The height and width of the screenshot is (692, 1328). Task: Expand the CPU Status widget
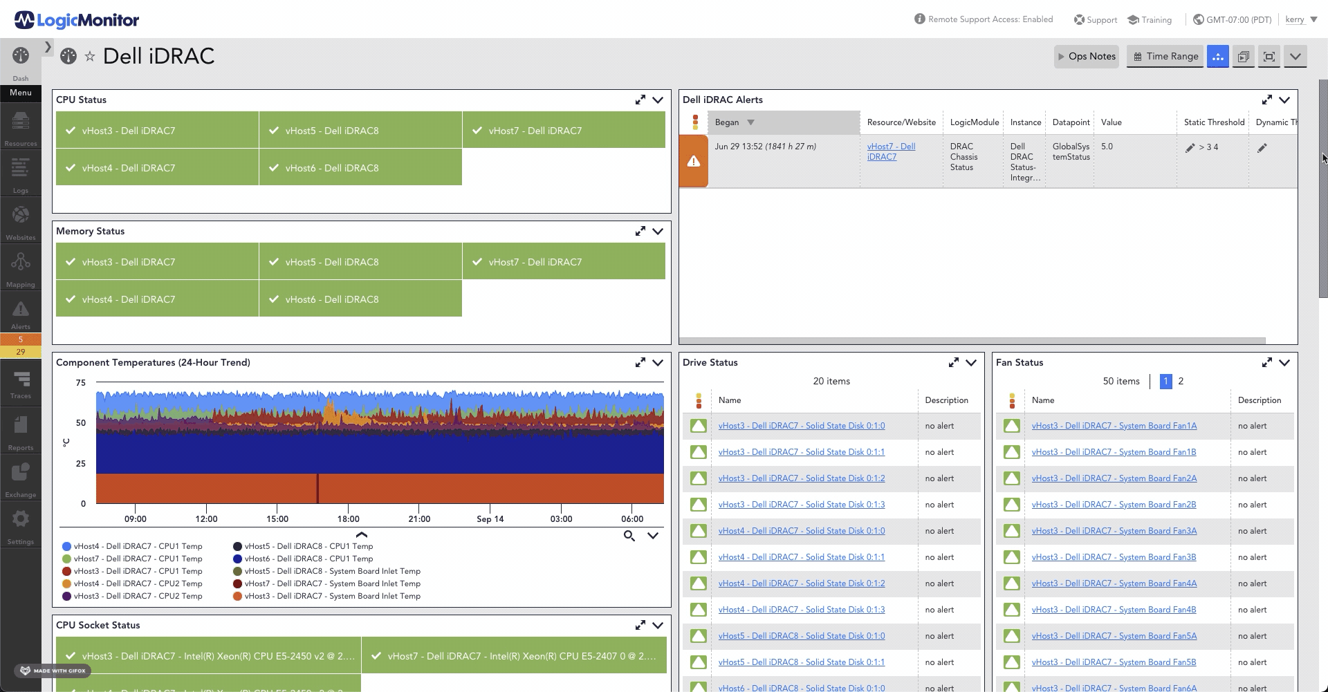[640, 100]
